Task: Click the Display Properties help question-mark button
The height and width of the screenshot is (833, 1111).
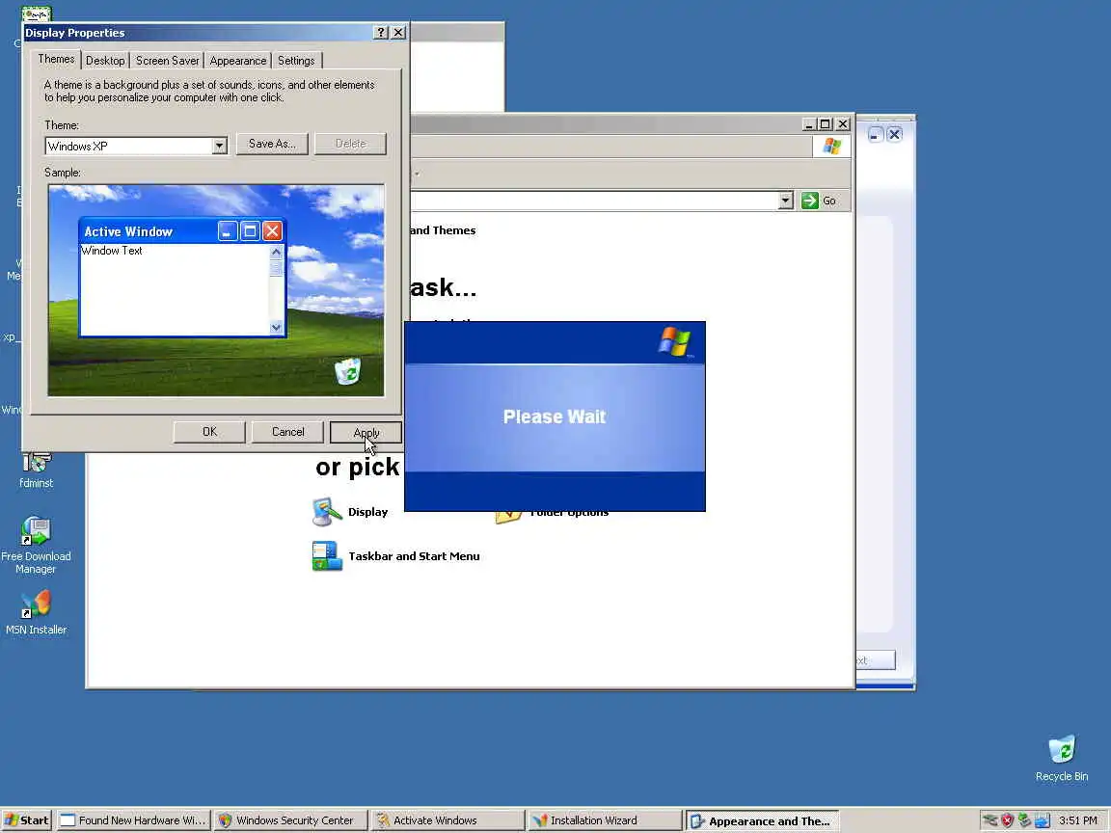Action: point(381,33)
